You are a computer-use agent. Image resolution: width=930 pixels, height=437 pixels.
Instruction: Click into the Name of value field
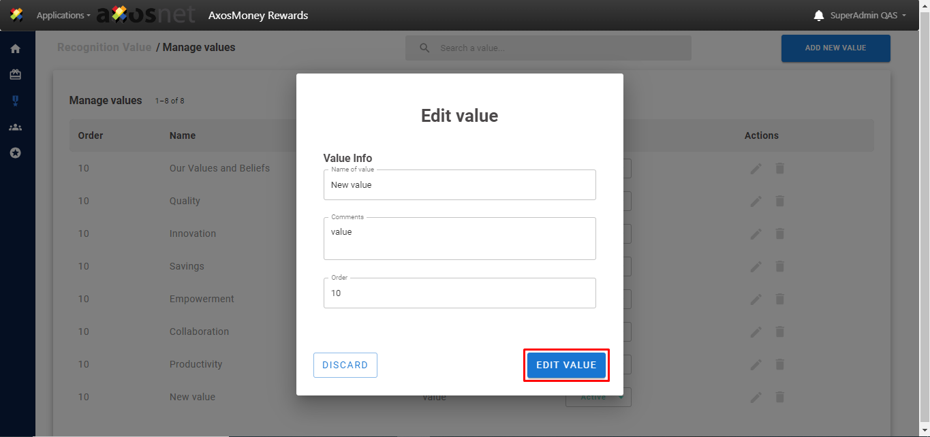459,185
